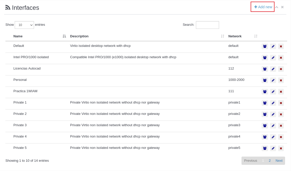Open user permissions for Personal interface
Screen dimensions: 291x171
coord(265,80)
